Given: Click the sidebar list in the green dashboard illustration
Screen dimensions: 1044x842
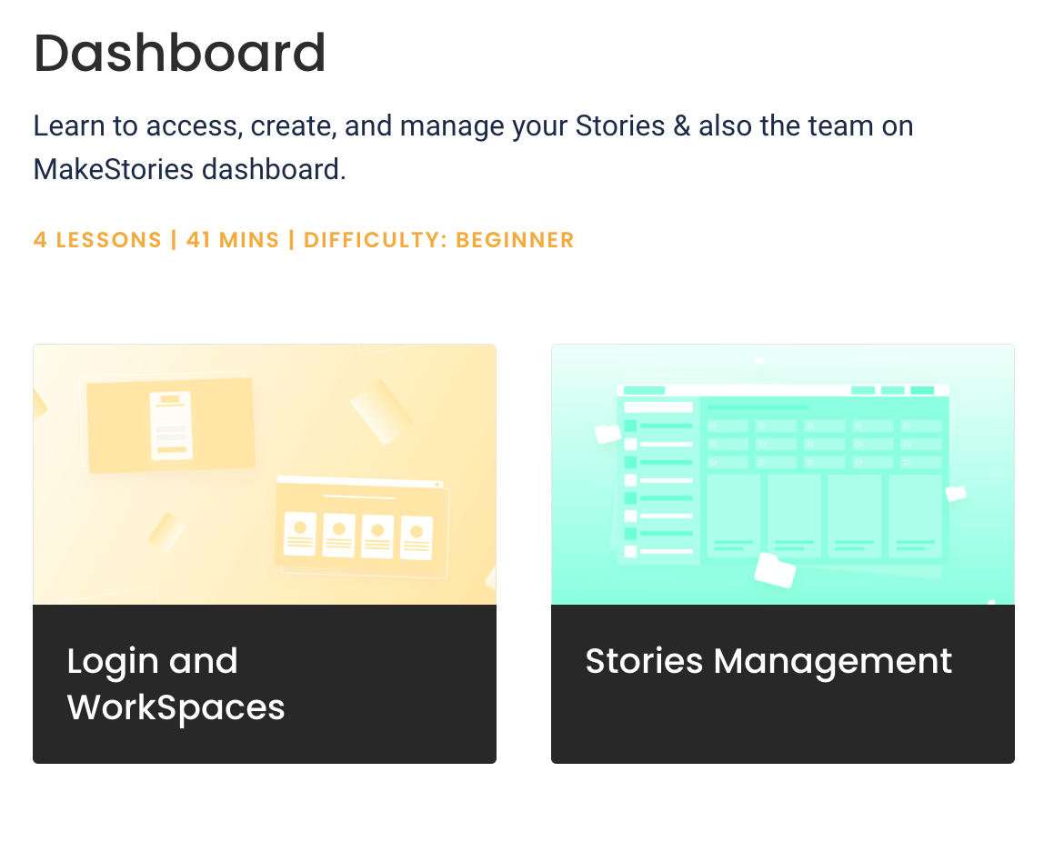Looking at the screenshot, I should pyautogui.click(x=658, y=480).
